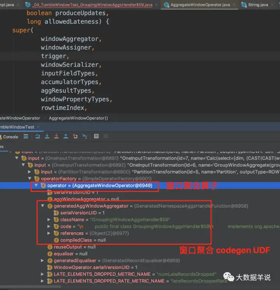Collapse the OneInputTransformation@6881 input node
Viewport: 280px width, 290px height.
[x=17, y=158]
